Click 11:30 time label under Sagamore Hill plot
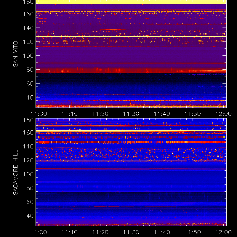The image size is (237, 237). tap(131, 232)
